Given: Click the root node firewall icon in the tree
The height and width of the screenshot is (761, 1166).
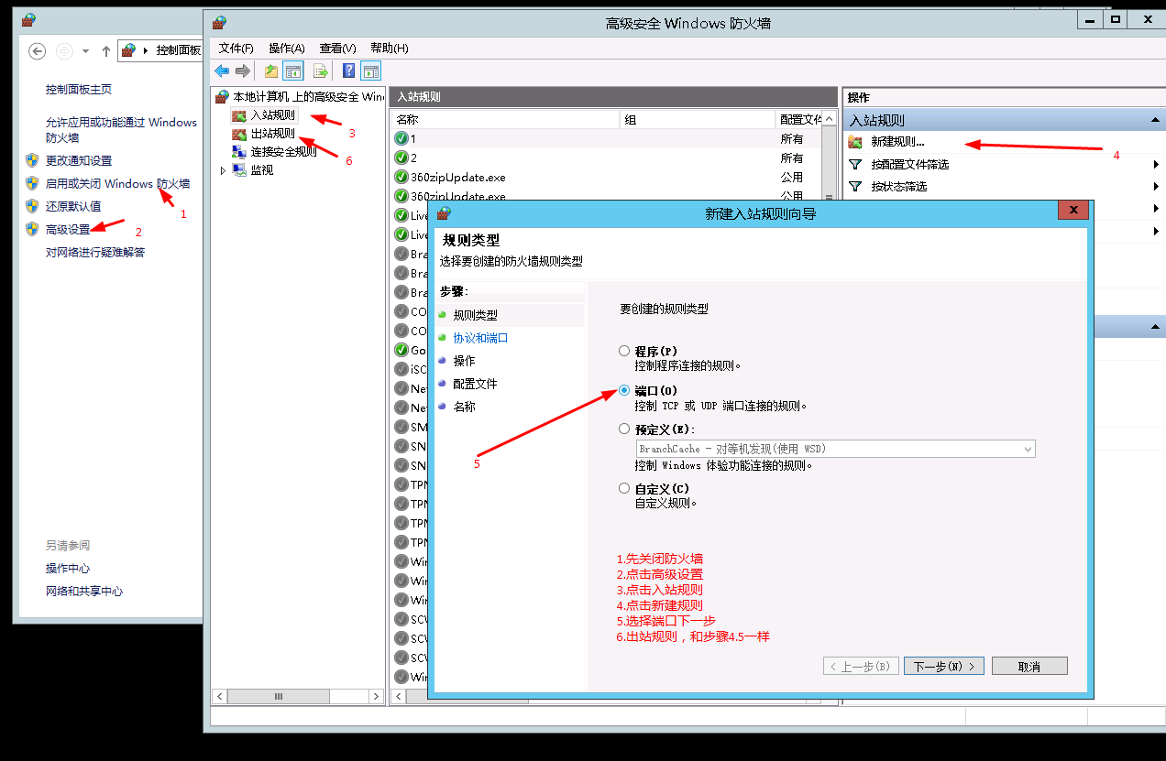Looking at the screenshot, I should point(221,96).
